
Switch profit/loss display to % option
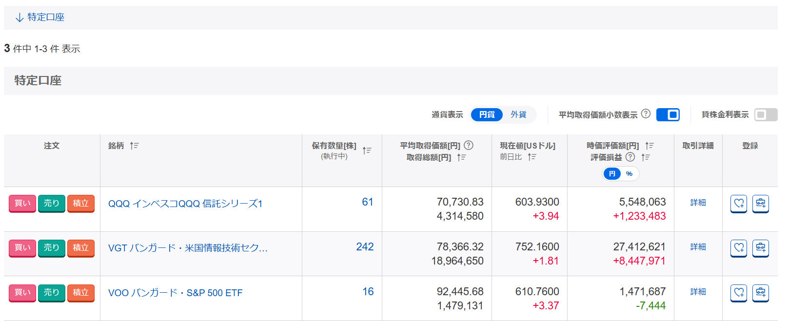629,174
